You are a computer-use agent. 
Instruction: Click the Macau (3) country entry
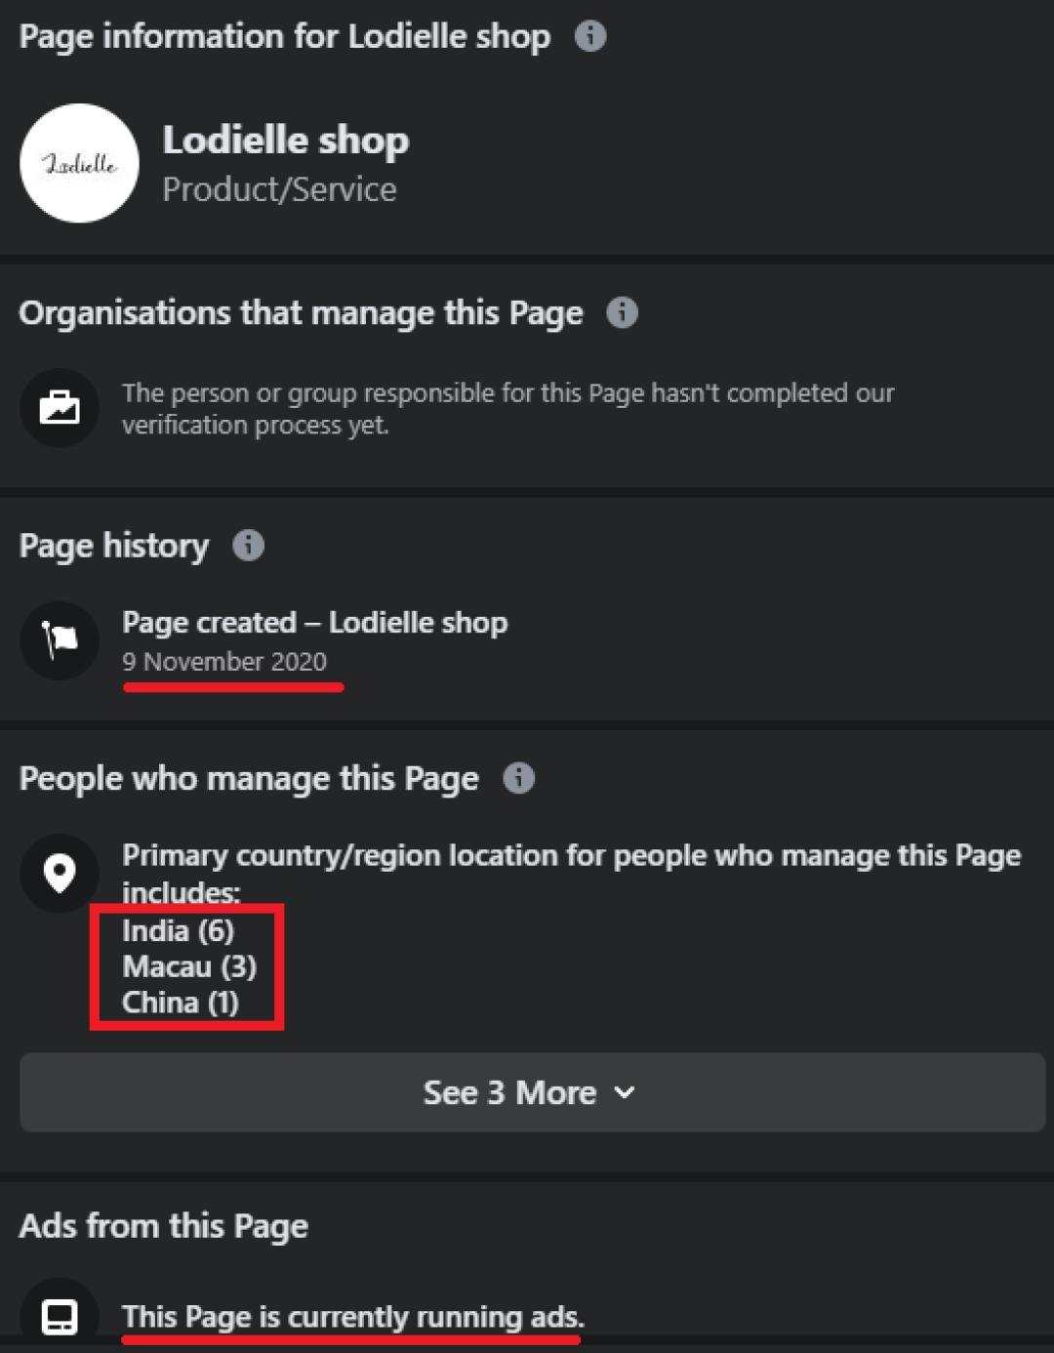click(x=189, y=966)
